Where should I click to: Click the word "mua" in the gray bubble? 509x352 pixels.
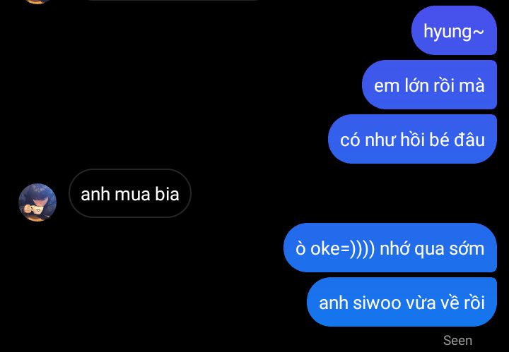tap(133, 195)
